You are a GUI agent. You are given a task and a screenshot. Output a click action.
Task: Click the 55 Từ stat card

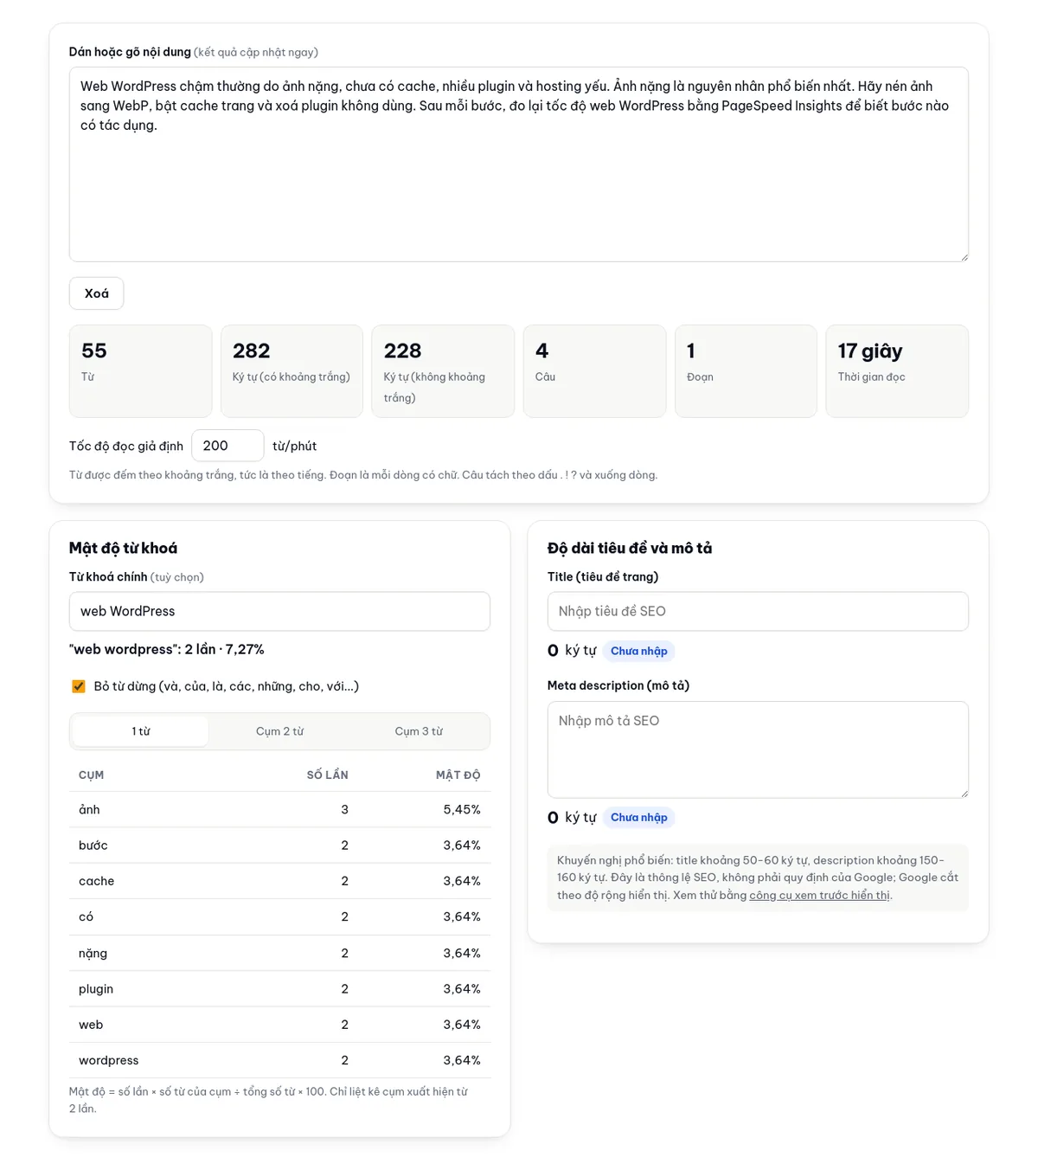141,371
